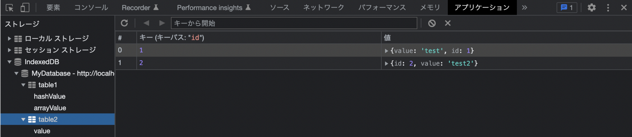632x137 pixels.
Task: Activate the inspect element picker icon
Action: pos(10,8)
